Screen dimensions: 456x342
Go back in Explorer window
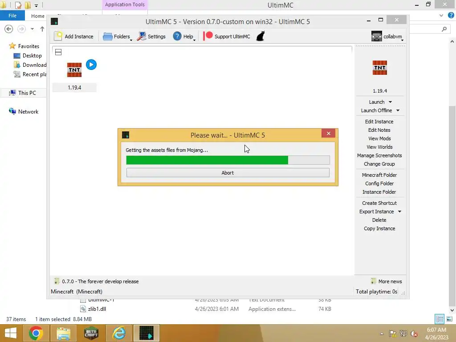(9, 29)
